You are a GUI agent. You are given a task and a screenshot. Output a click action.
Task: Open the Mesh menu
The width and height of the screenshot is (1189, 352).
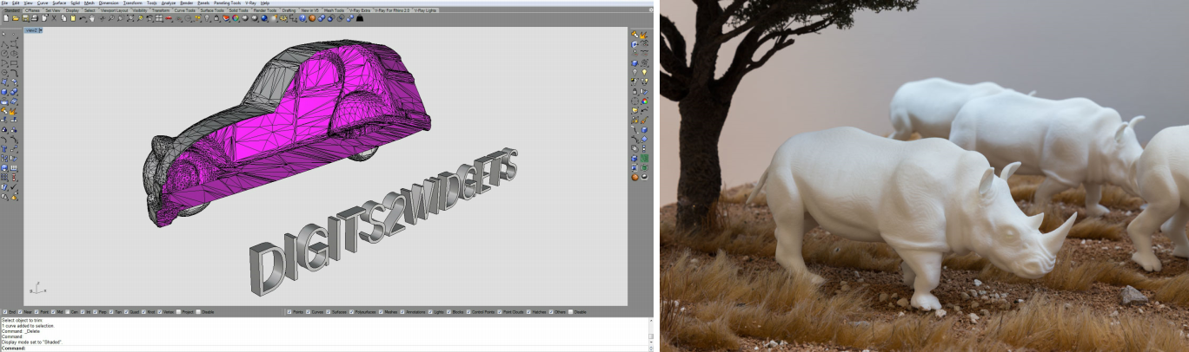tap(90, 3)
